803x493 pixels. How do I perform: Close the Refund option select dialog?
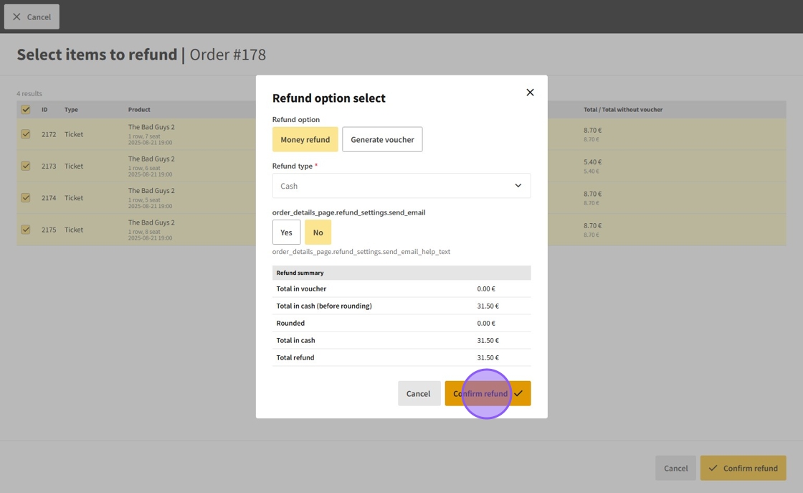530,93
